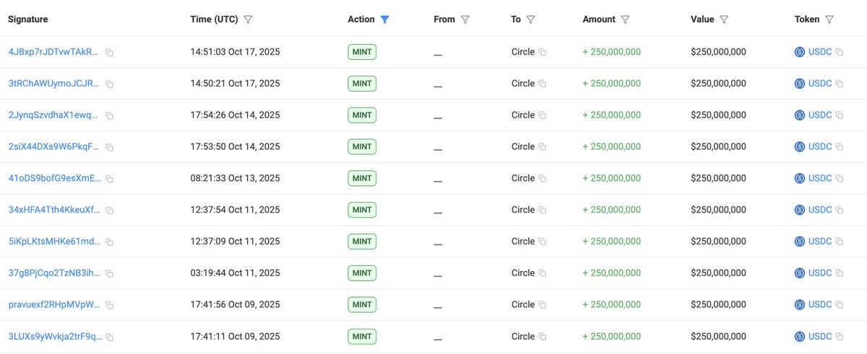
Task: Click USDC coin logo in third row
Action: pos(800,115)
